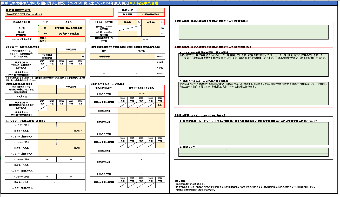Click the text box about heaters and LED lighting
Screen dimensions: 340x197
coord(253,65)
